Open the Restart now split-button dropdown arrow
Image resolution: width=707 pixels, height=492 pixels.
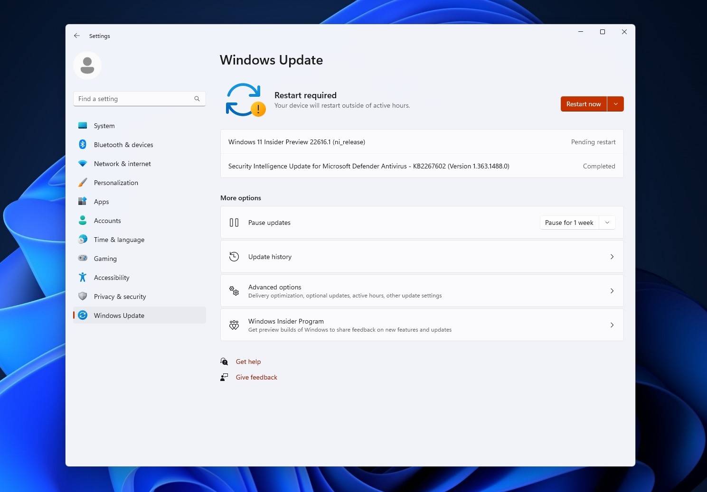tap(615, 103)
